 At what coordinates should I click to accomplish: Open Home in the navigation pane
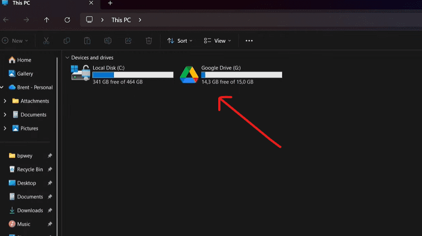pos(24,60)
